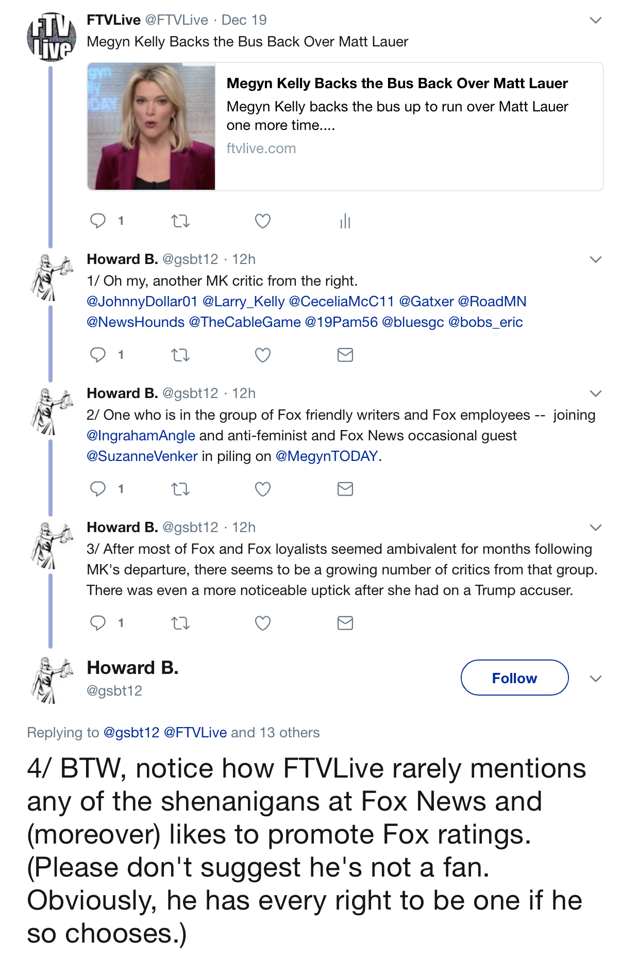View FTVLive profile avatar

tap(52, 37)
